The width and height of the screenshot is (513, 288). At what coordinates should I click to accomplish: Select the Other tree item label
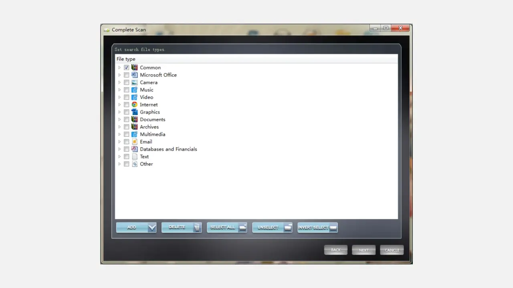146,164
